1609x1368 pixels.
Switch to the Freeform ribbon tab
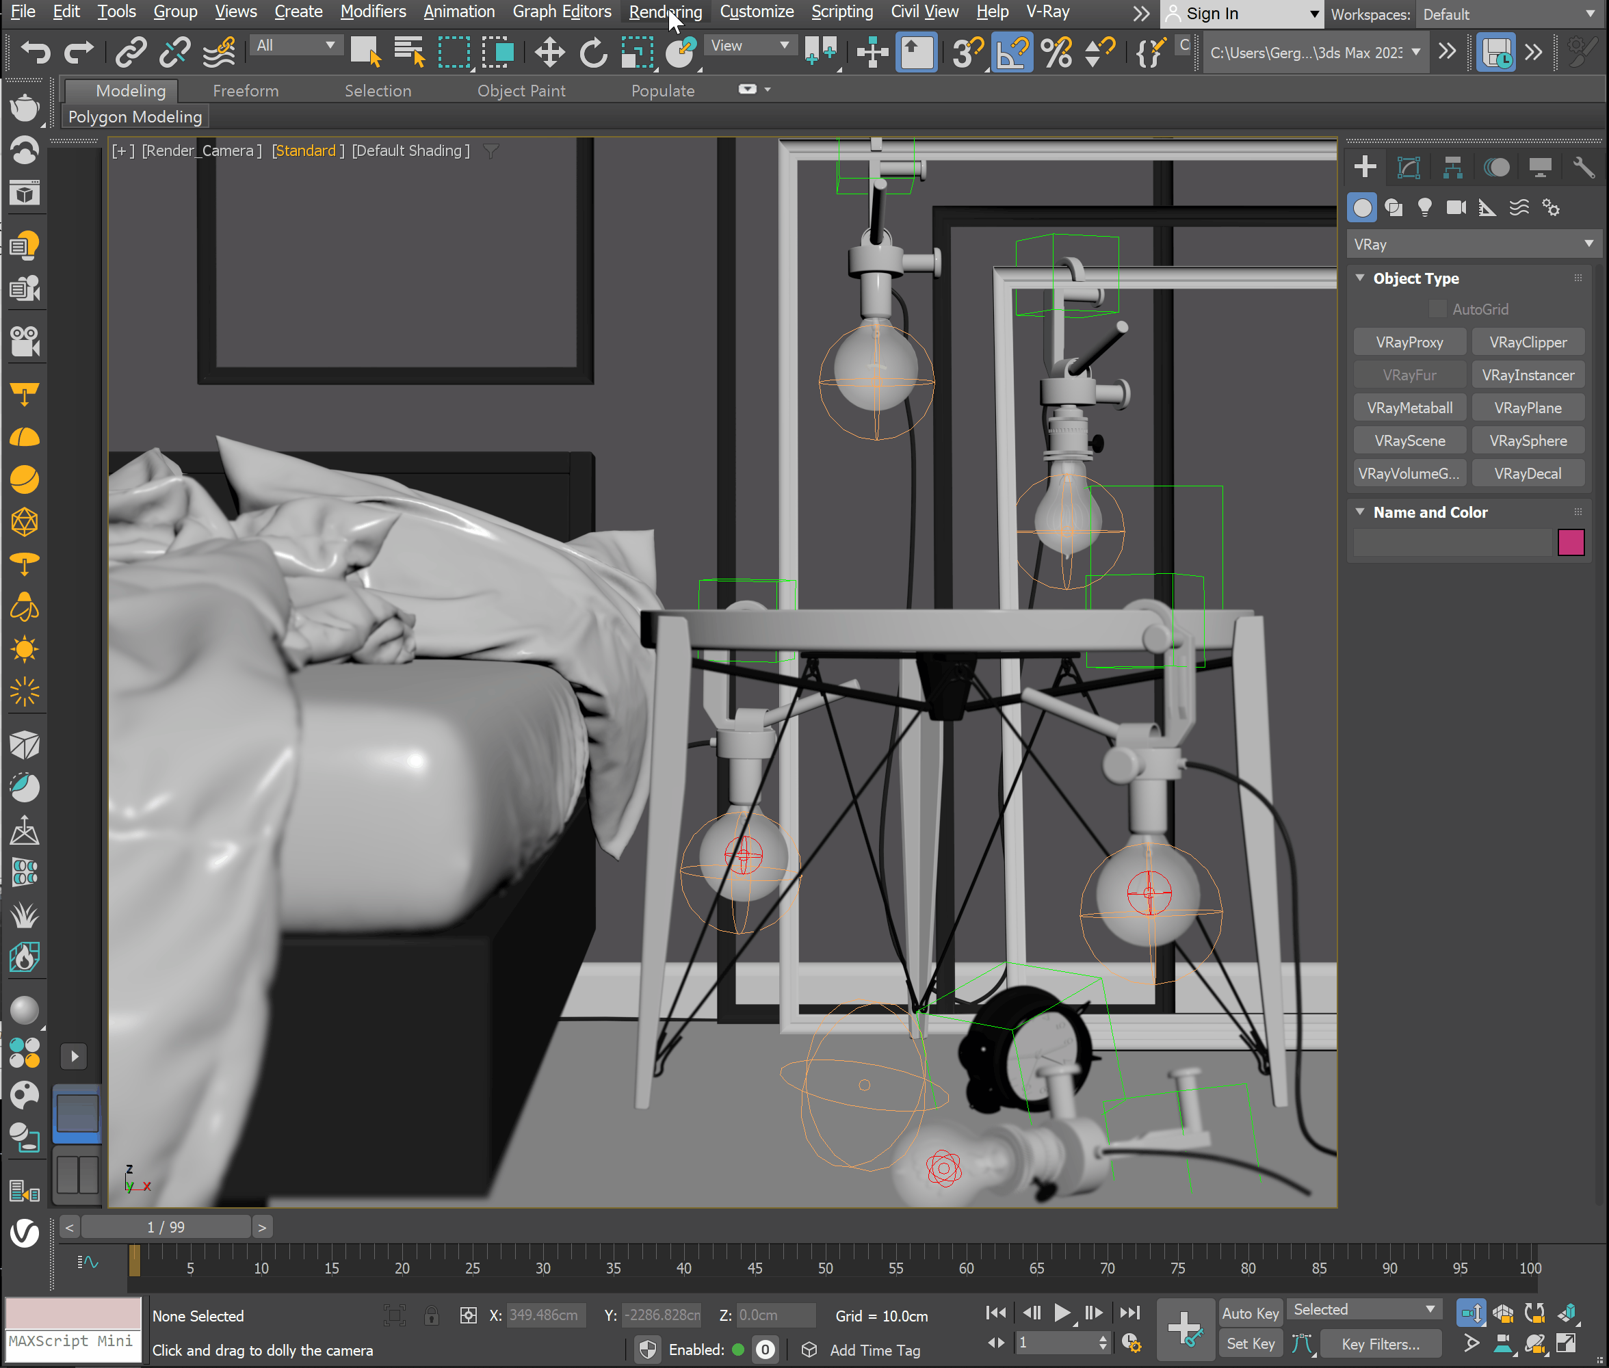click(245, 91)
